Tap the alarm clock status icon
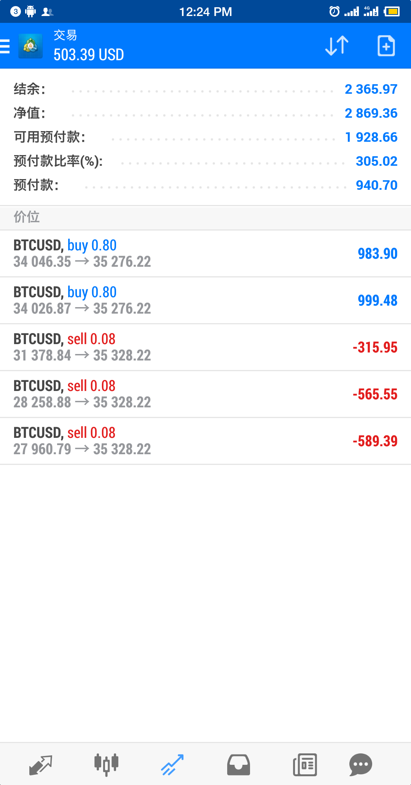 pos(334,11)
